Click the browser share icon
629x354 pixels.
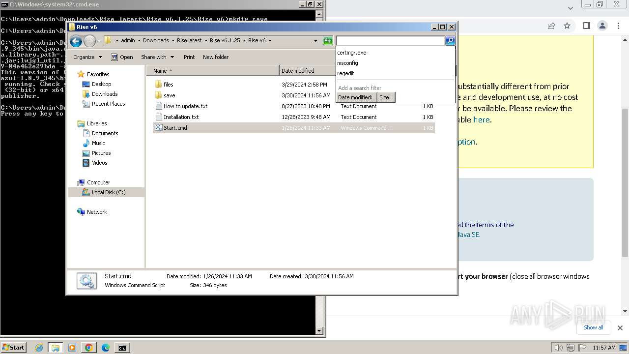click(x=551, y=26)
